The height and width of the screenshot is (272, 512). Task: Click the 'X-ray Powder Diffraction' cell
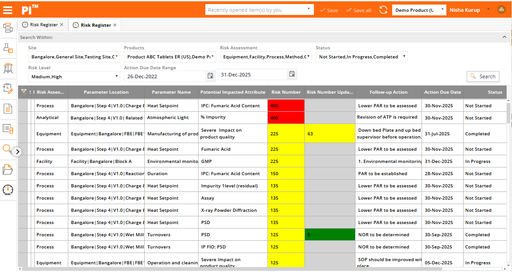pyautogui.click(x=233, y=210)
